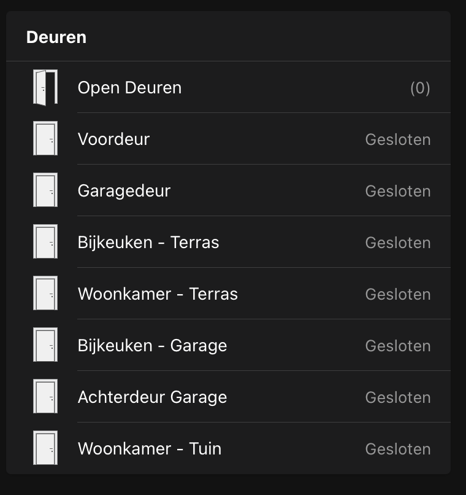This screenshot has width=466, height=495.
Task: Select the Bijkeuken - Garage label
Action: [152, 346]
